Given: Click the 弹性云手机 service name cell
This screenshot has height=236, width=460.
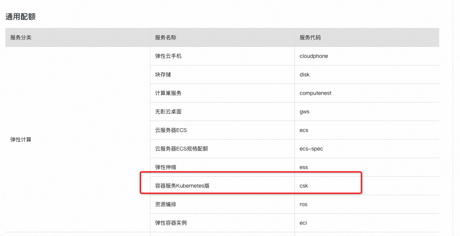Looking at the screenshot, I should point(168,56).
